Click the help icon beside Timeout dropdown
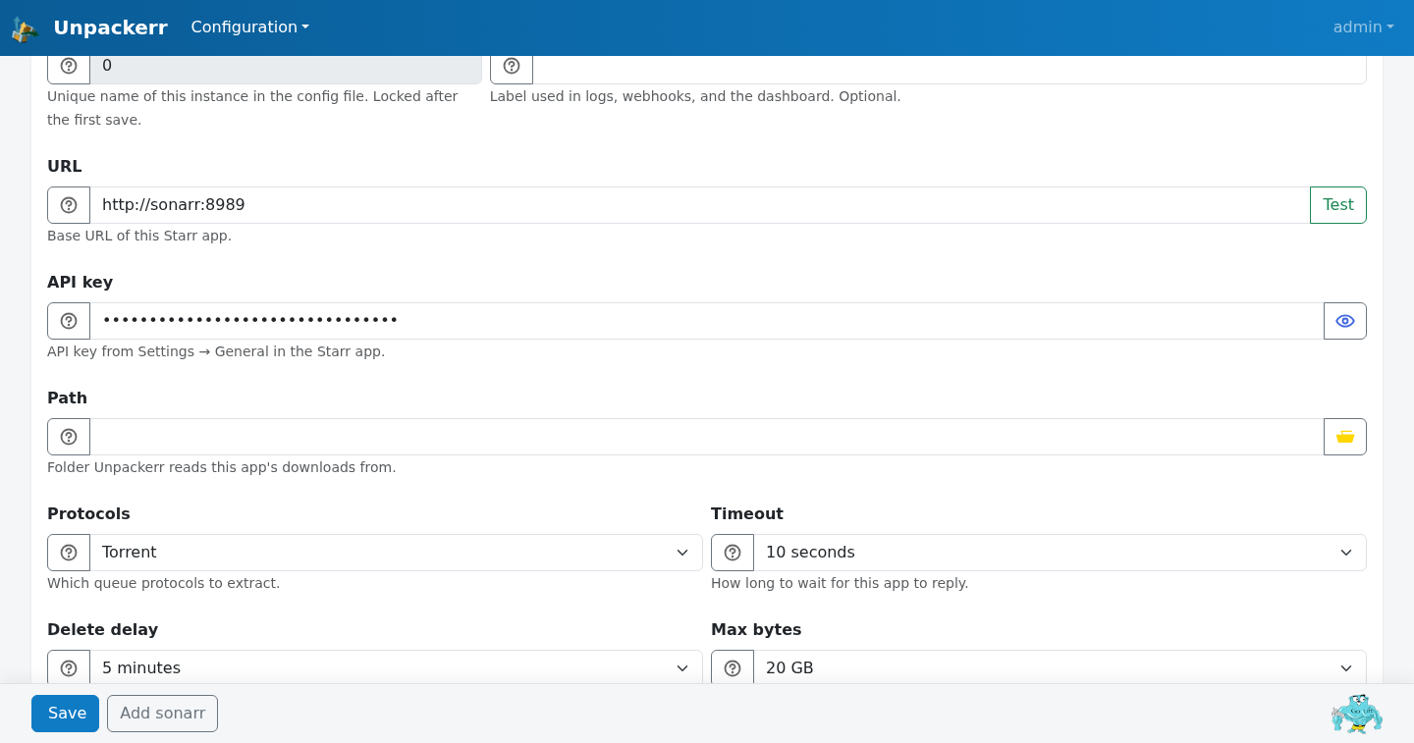 (733, 553)
